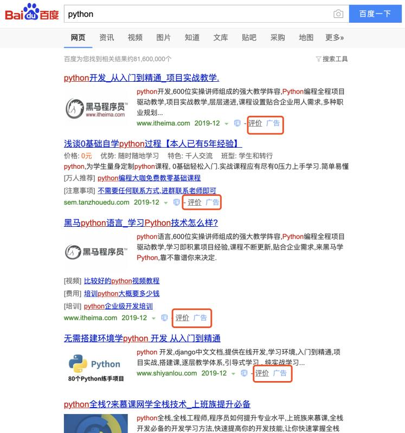Open link python编程大咖免费教零基础课程
Screen dimensions: 405x433
(x=149, y=178)
